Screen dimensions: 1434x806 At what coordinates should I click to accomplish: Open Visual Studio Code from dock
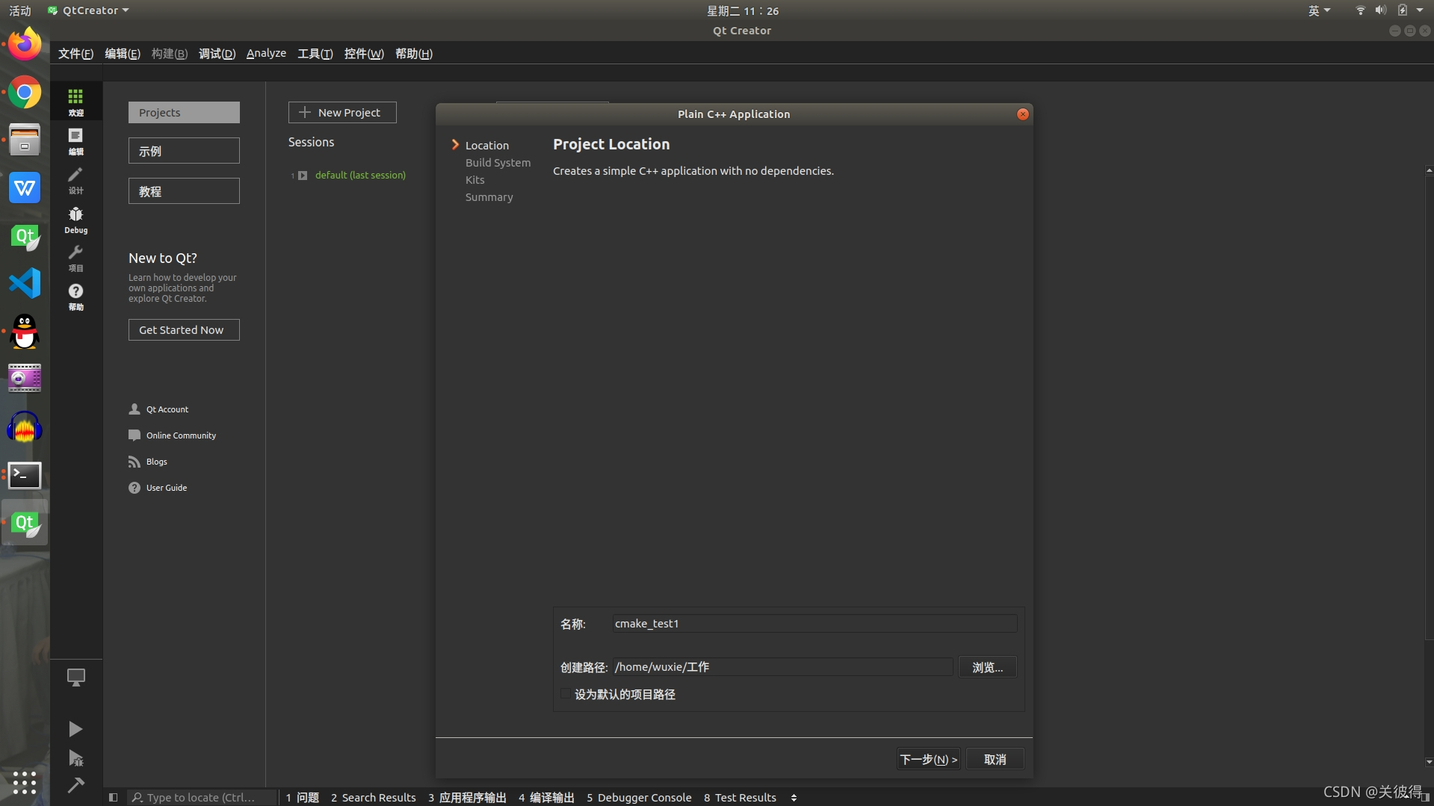(25, 283)
